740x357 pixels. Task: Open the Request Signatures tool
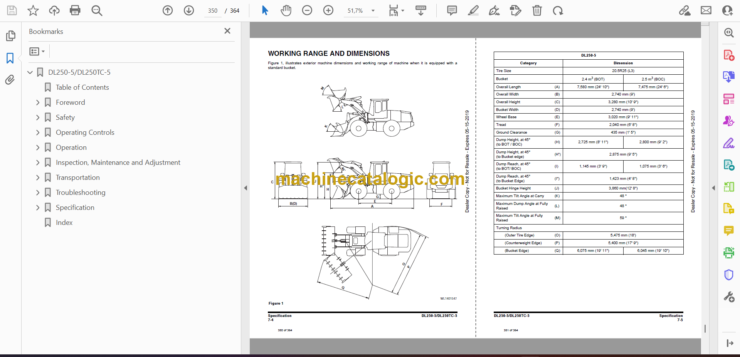pos(728,121)
